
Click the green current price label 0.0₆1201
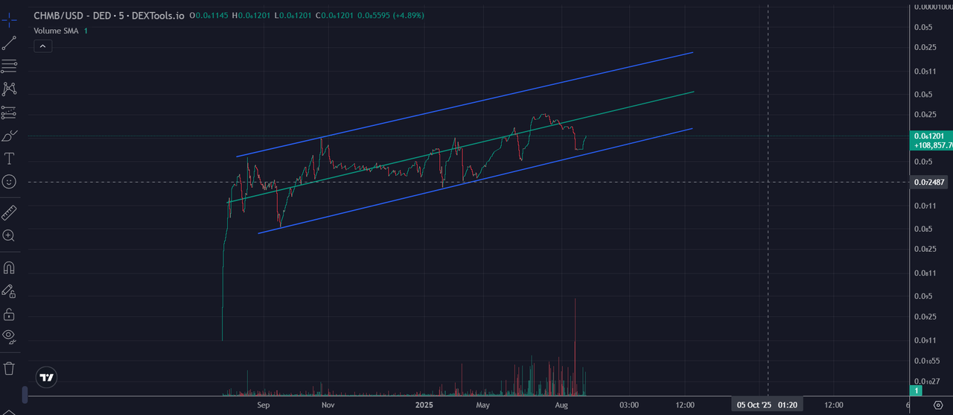tap(931, 136)
